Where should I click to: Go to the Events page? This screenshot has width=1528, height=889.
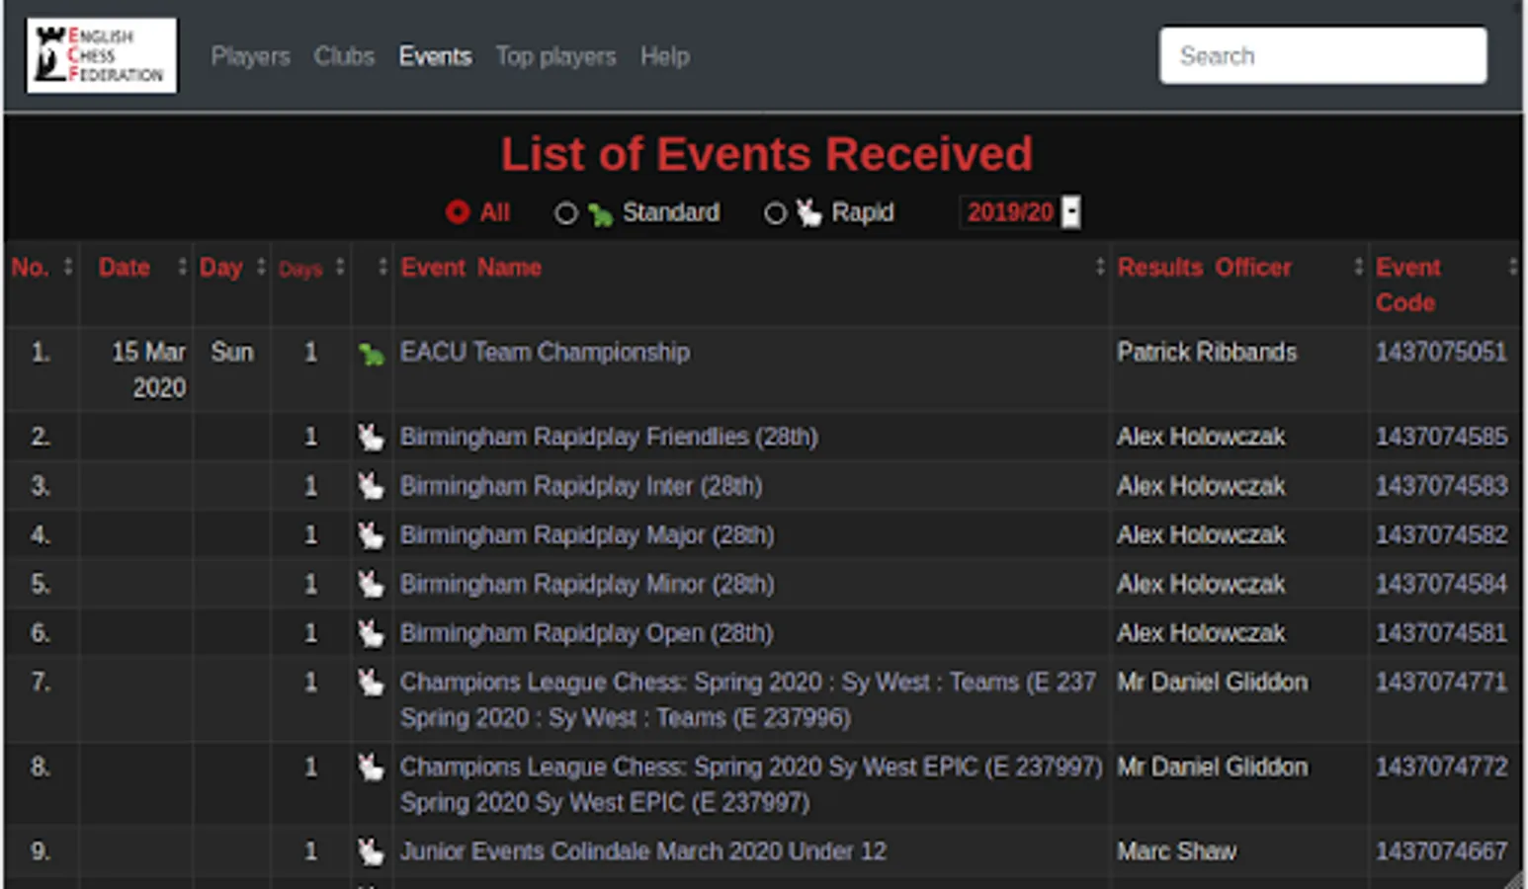pos(435,56)
